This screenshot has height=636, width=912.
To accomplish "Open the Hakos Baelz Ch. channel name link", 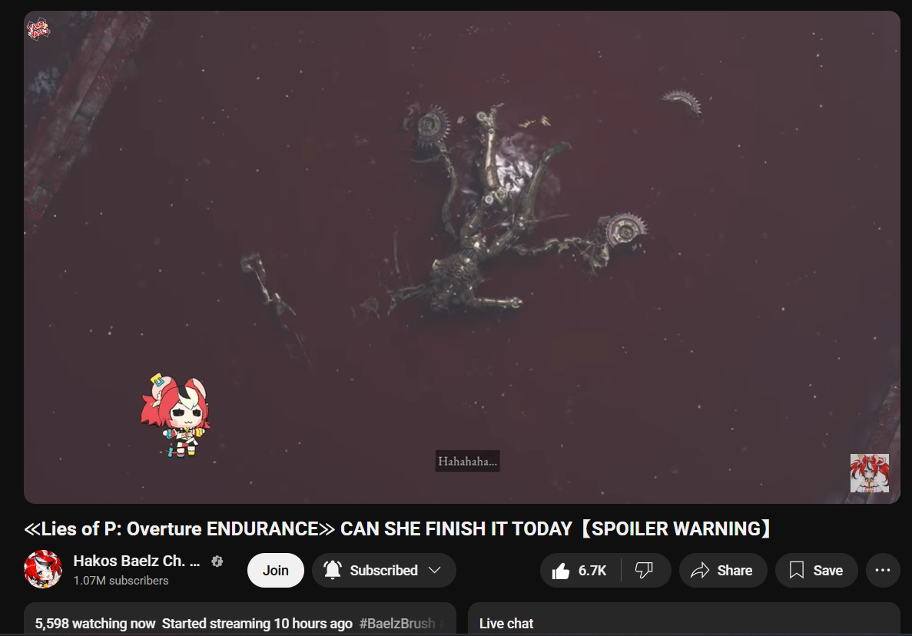I will [136, 561].
